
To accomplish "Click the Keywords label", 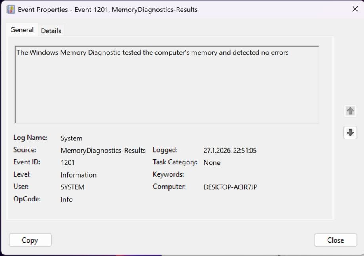I will [168, 174].
